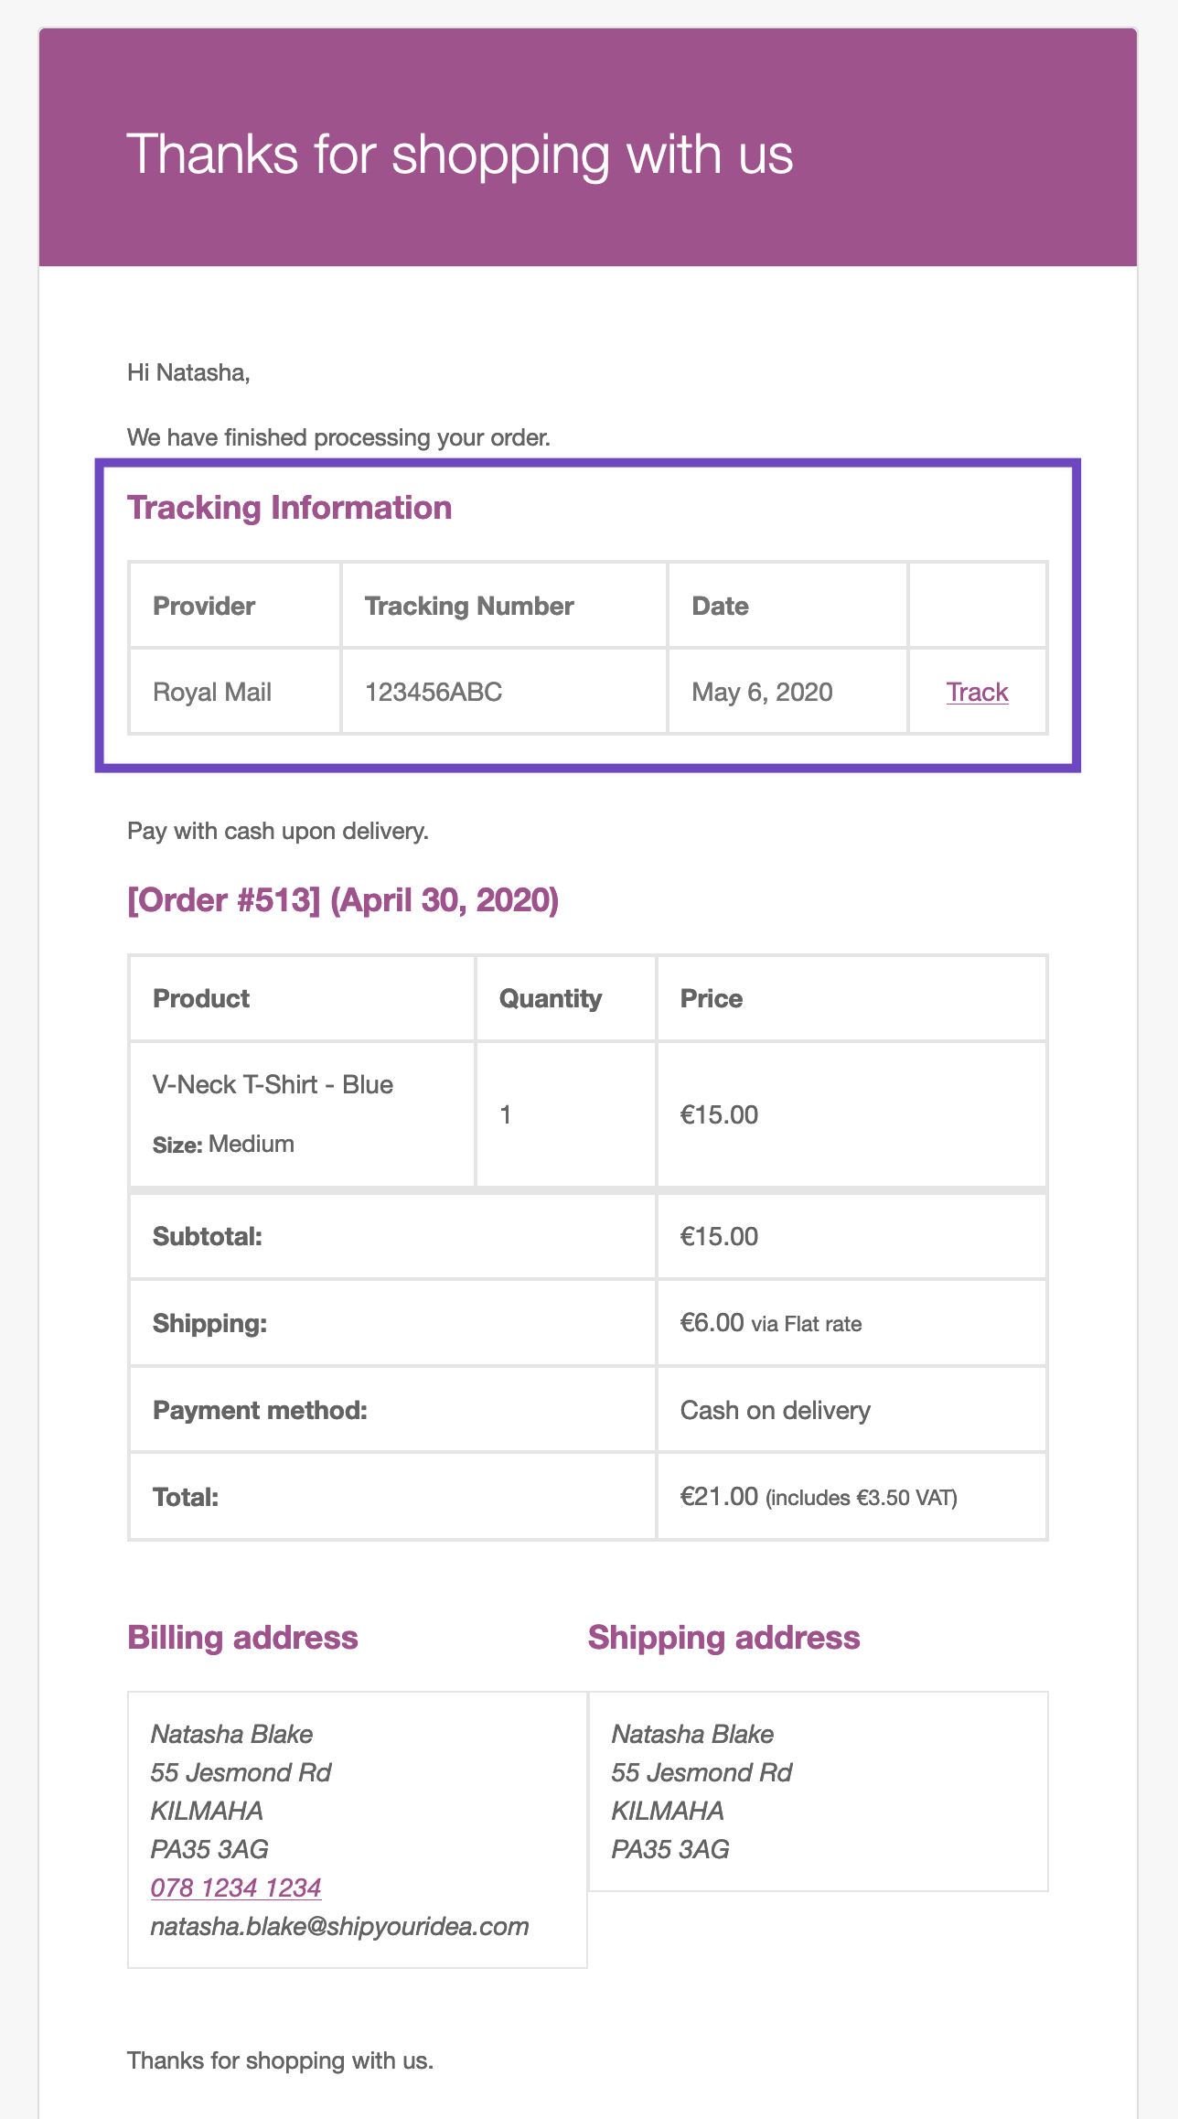Click the May 6, 2020 date cell
Screen dimensions: 1178x2119
tap(762, 692)
